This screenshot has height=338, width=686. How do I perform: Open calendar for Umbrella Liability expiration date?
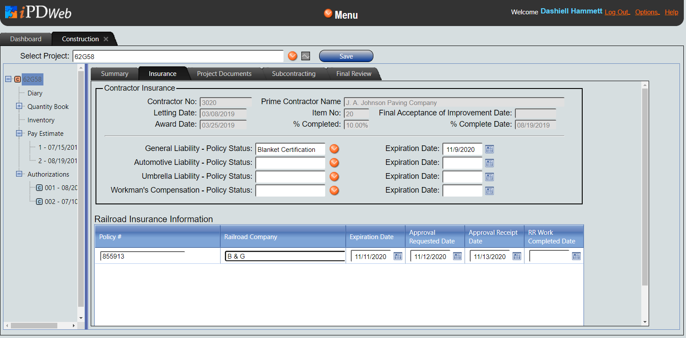pyautogui.click(x=489, y=177)
